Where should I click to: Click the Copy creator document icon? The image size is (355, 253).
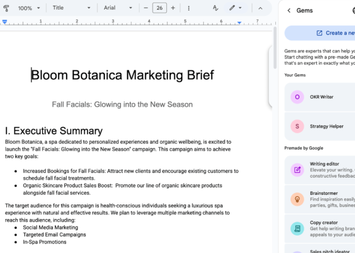click(x=297, y=229)
